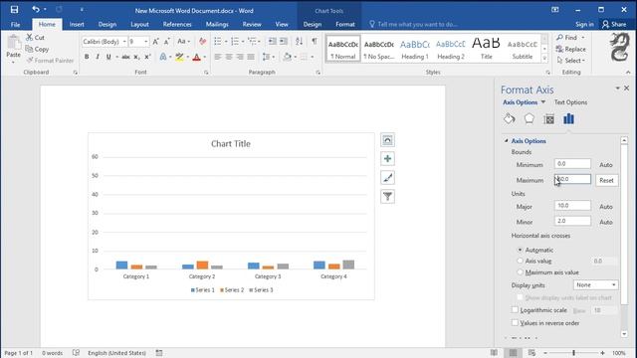The width and height of the screenshot is (637, 358).
Task: Click the zoom slider handle
Action: 573,353
